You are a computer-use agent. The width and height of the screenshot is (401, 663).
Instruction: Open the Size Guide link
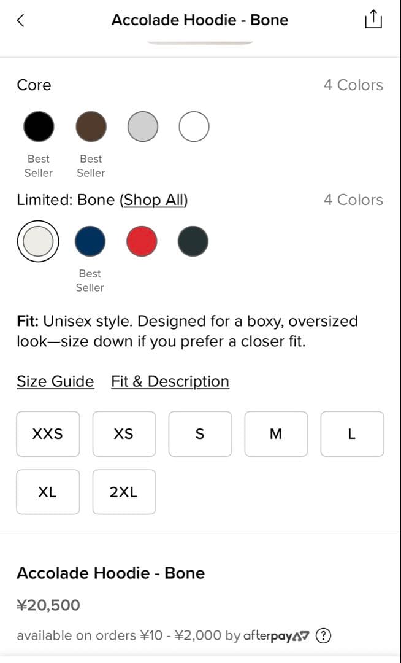[55, 381]
